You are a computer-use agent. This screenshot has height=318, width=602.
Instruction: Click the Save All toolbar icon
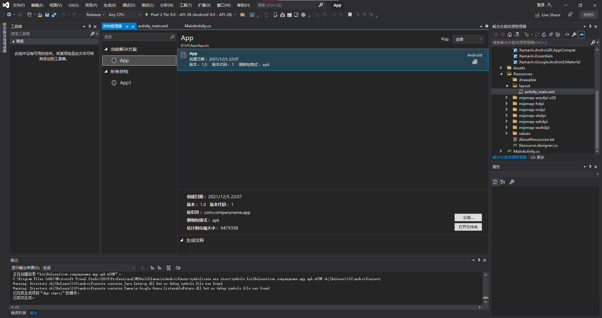click(x=54, y=15)
